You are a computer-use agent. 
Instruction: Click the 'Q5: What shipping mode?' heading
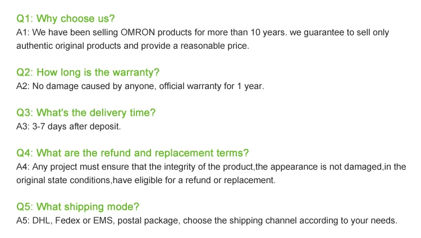(78, 207)
